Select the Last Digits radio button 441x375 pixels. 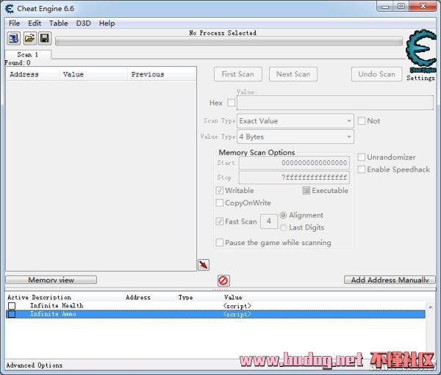point(283,227)
